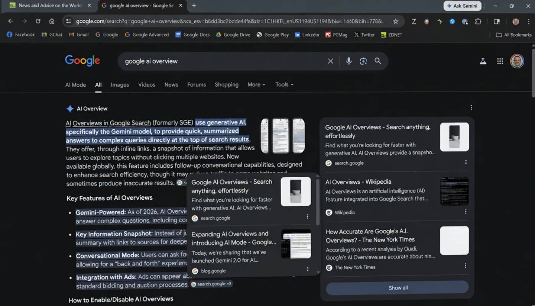Open the Facebook bookmark
Viewport: 535px width, 306px height.
[21, 35]
